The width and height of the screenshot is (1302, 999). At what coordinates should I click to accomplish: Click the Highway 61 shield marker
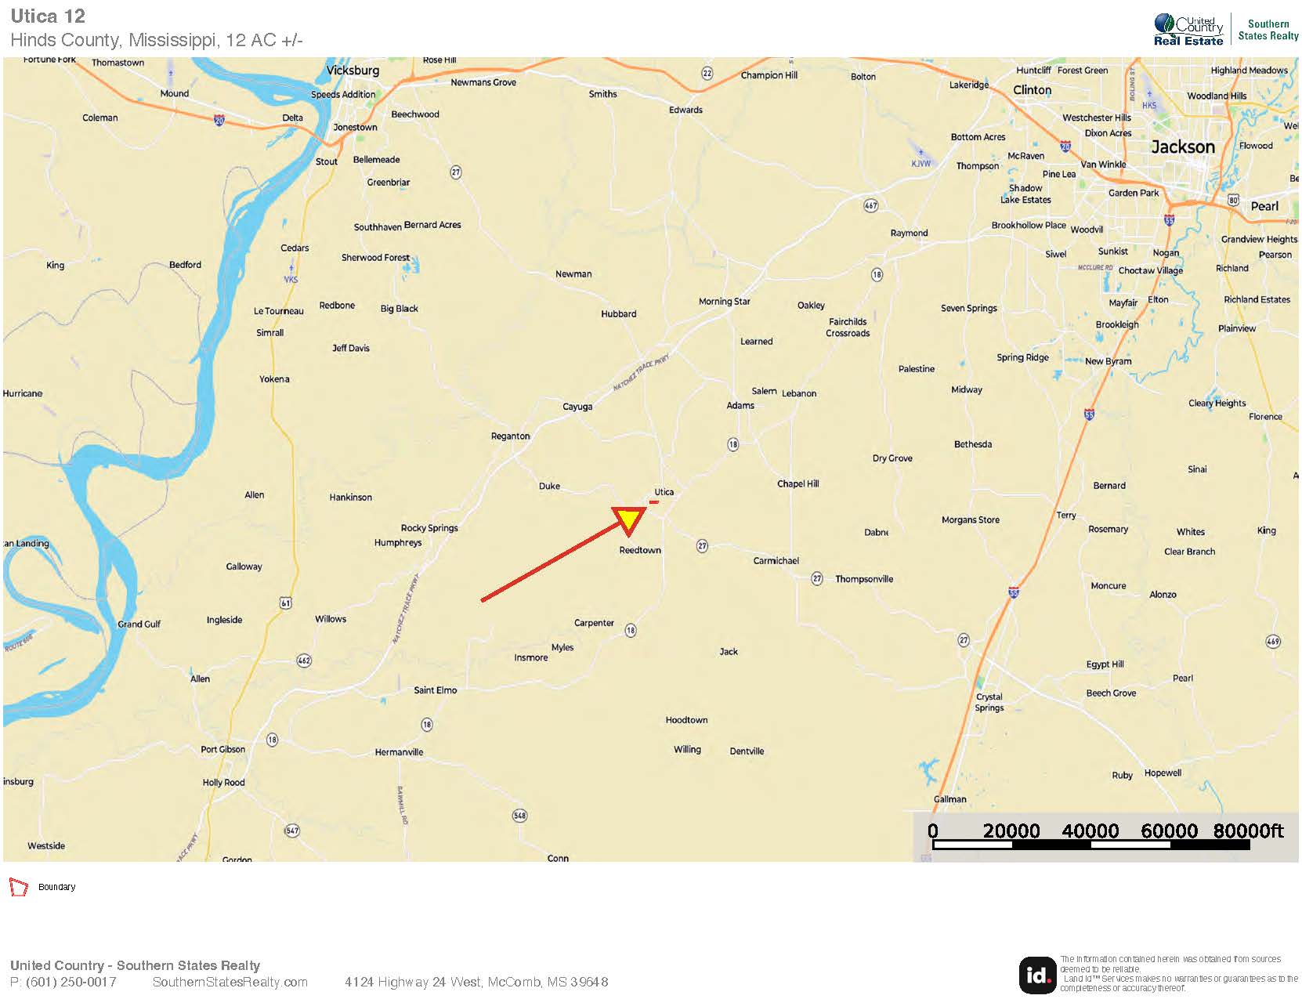[286, 603]
